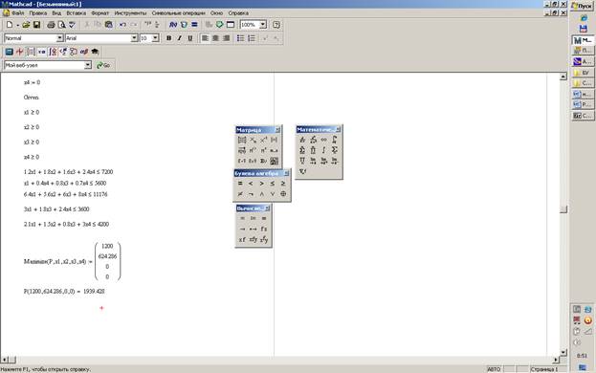Click the insert function f(x) icon
This screenshot has width=596, height=373.
(173, 25)
